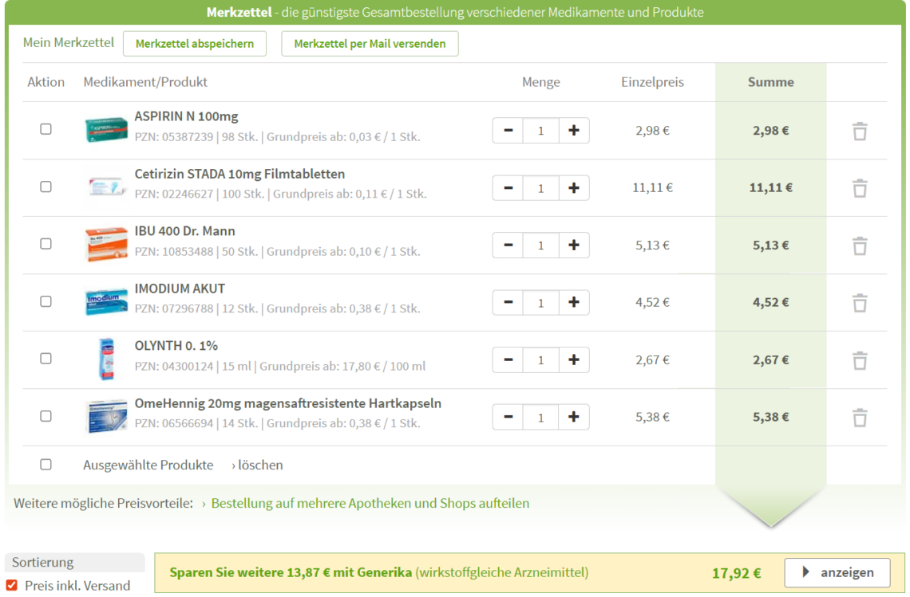This screenshot has width=910, height=597.
Task: Trash the IMODIUM AKUT entry
Action: coord(859,303)
